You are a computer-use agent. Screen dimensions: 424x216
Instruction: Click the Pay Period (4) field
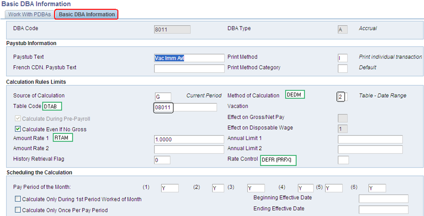(306, 188)
